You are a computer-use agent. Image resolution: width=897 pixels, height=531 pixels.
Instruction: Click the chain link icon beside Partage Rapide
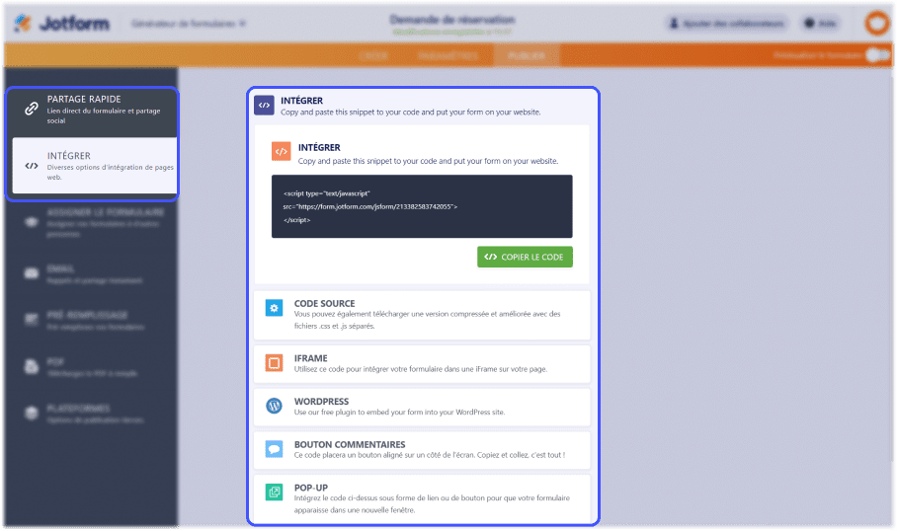click(x=32, y=109)
